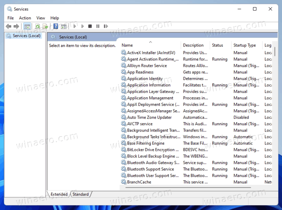Click the vertical scrollbar thumb of services list
The height and width of the screenshot is (210, 282).
click(x=274, y=51)
